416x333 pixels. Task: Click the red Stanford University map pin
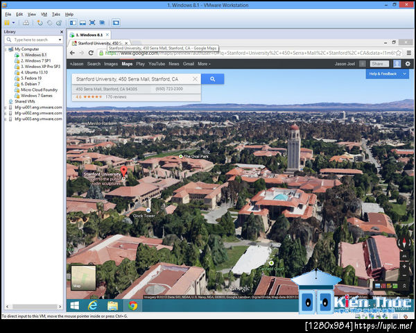[x=123, y=171]
